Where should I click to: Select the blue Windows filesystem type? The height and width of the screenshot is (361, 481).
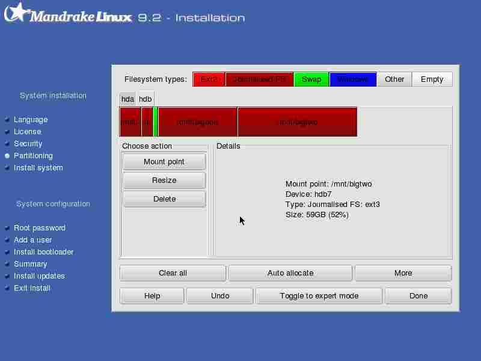tap(353, 79)
